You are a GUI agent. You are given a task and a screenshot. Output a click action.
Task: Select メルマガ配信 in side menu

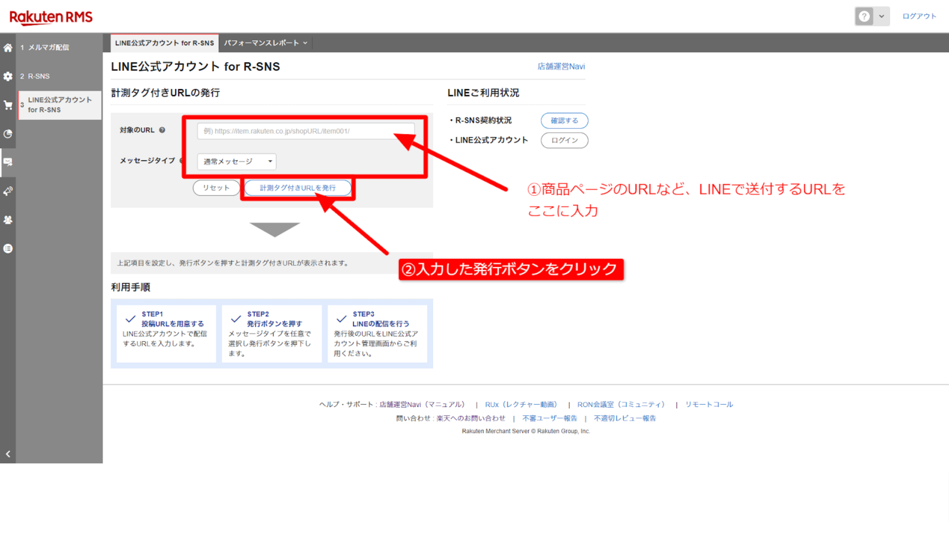pos(48,47)
